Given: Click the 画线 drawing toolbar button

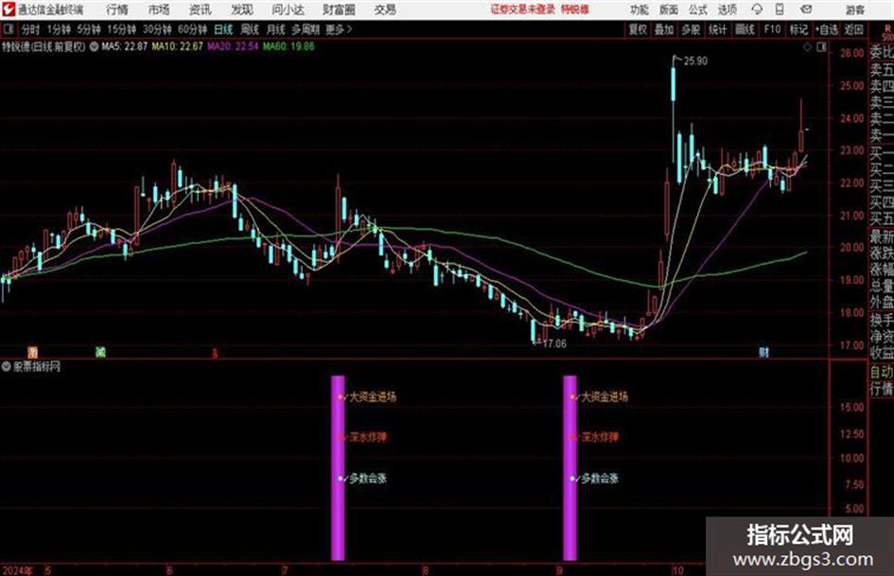Looking at the screenshot, I should (x=745, y=29).
